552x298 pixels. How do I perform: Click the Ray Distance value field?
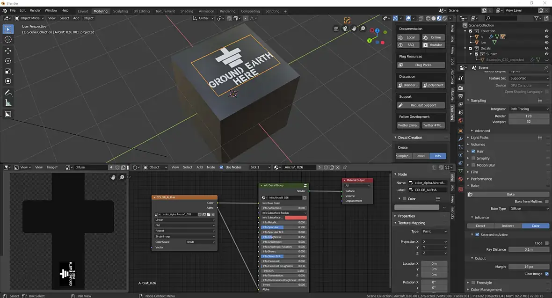tap(529, 249)
